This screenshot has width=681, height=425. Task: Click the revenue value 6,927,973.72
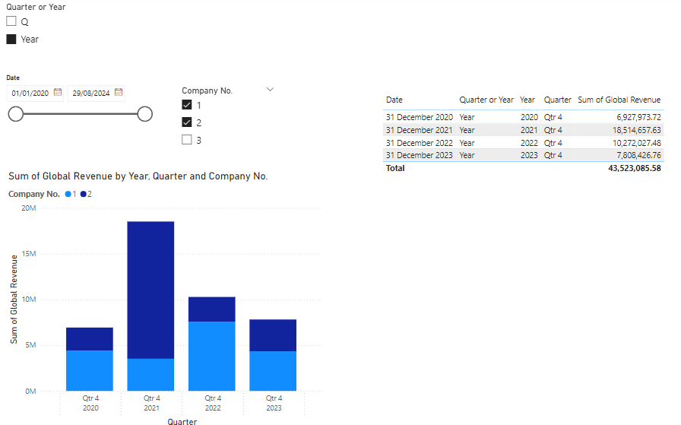pos(638,117)
